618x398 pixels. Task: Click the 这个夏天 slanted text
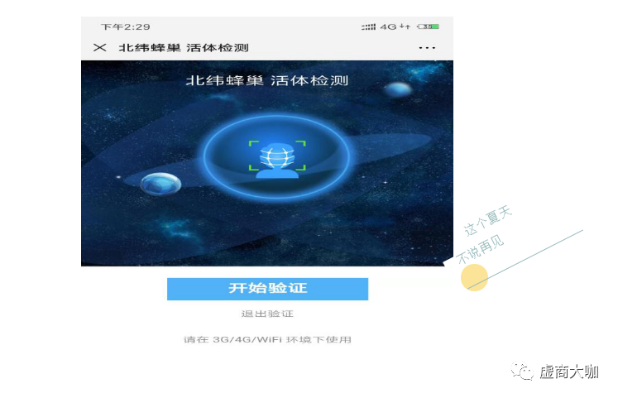coord(487,221)
